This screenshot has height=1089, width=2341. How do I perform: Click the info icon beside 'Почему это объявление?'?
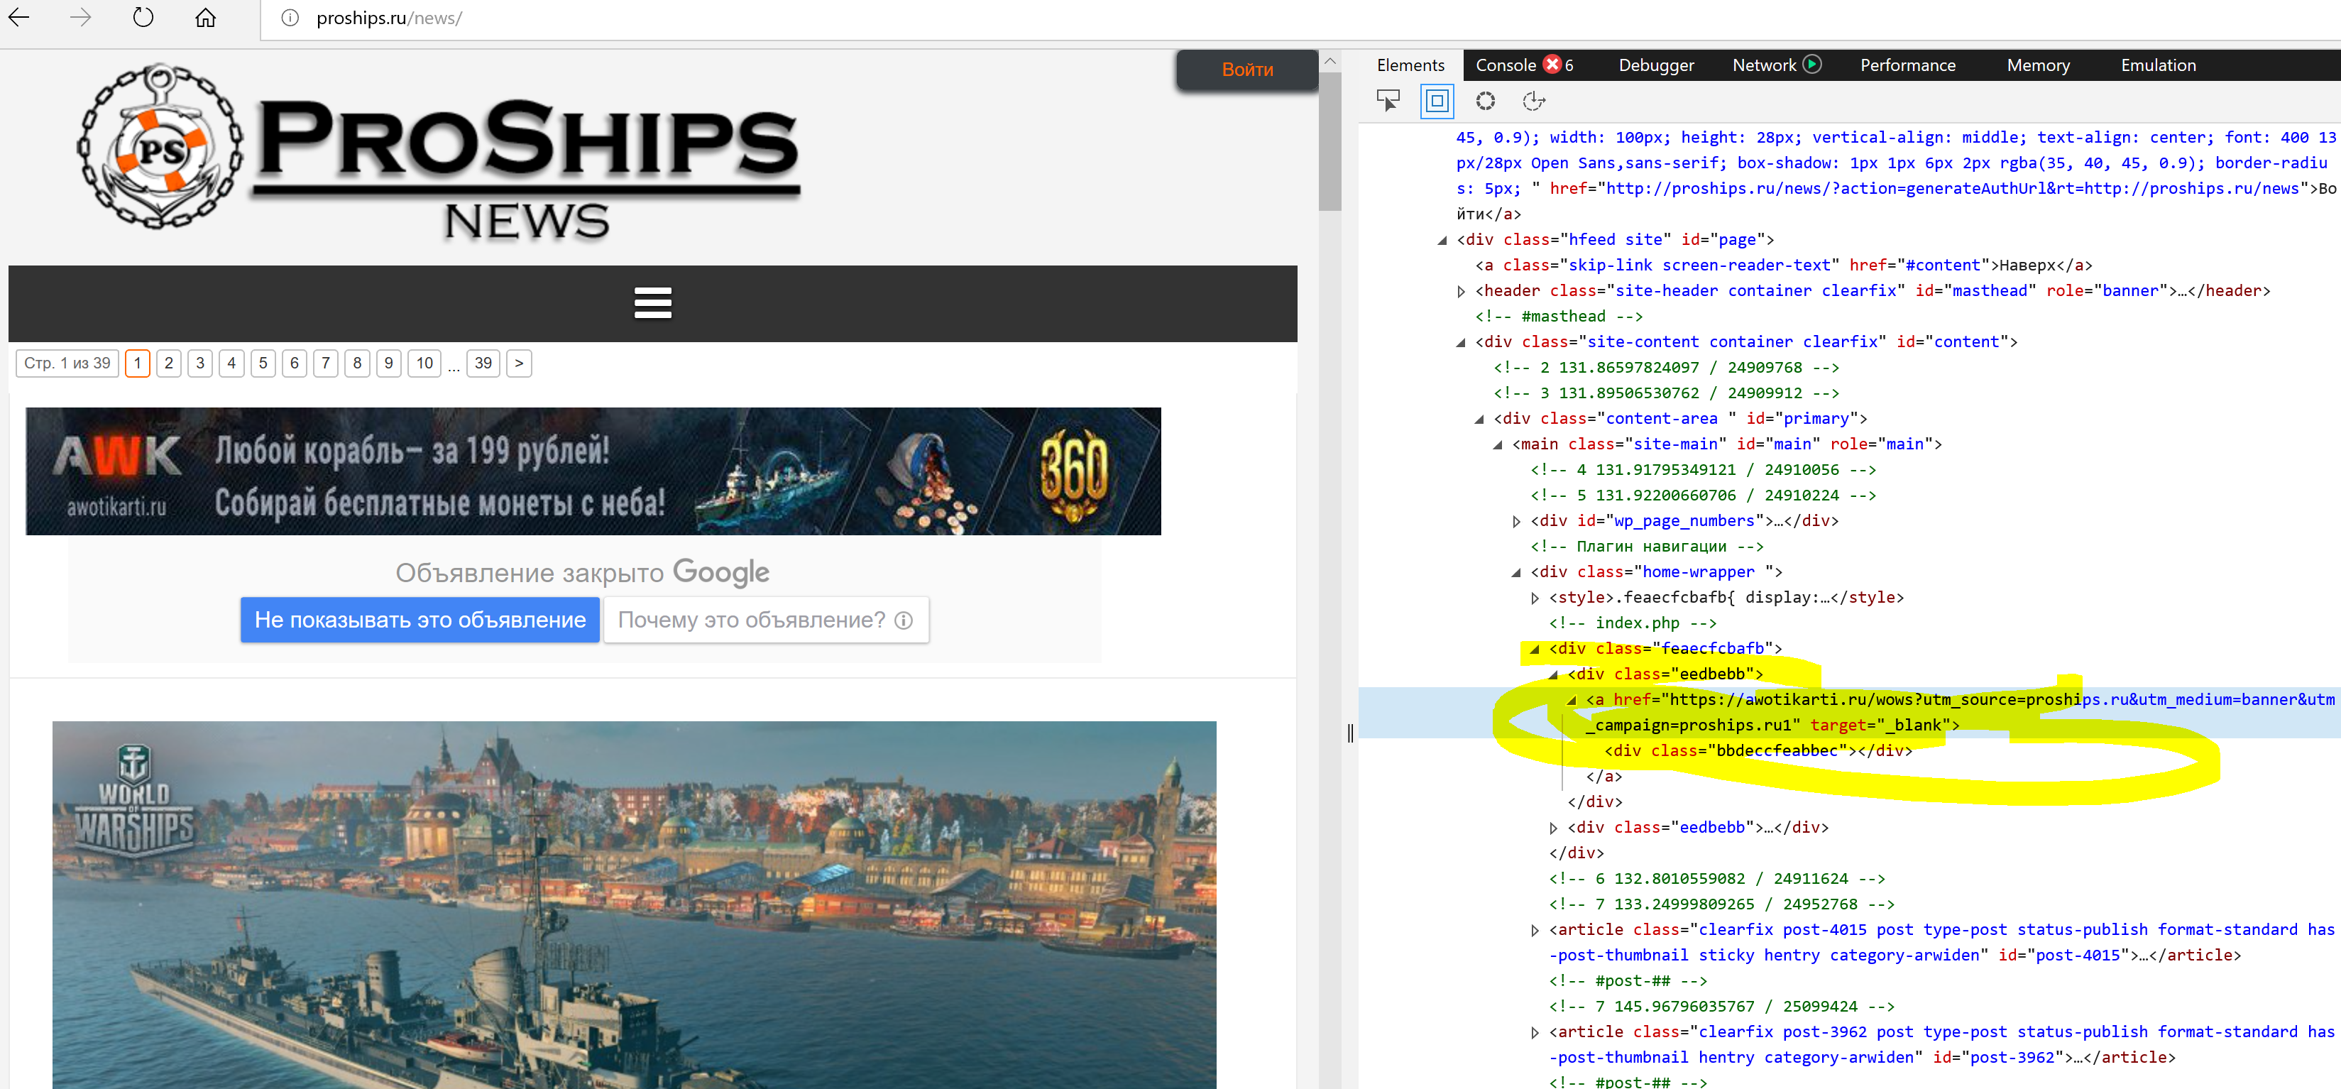[x=904, y=620]
